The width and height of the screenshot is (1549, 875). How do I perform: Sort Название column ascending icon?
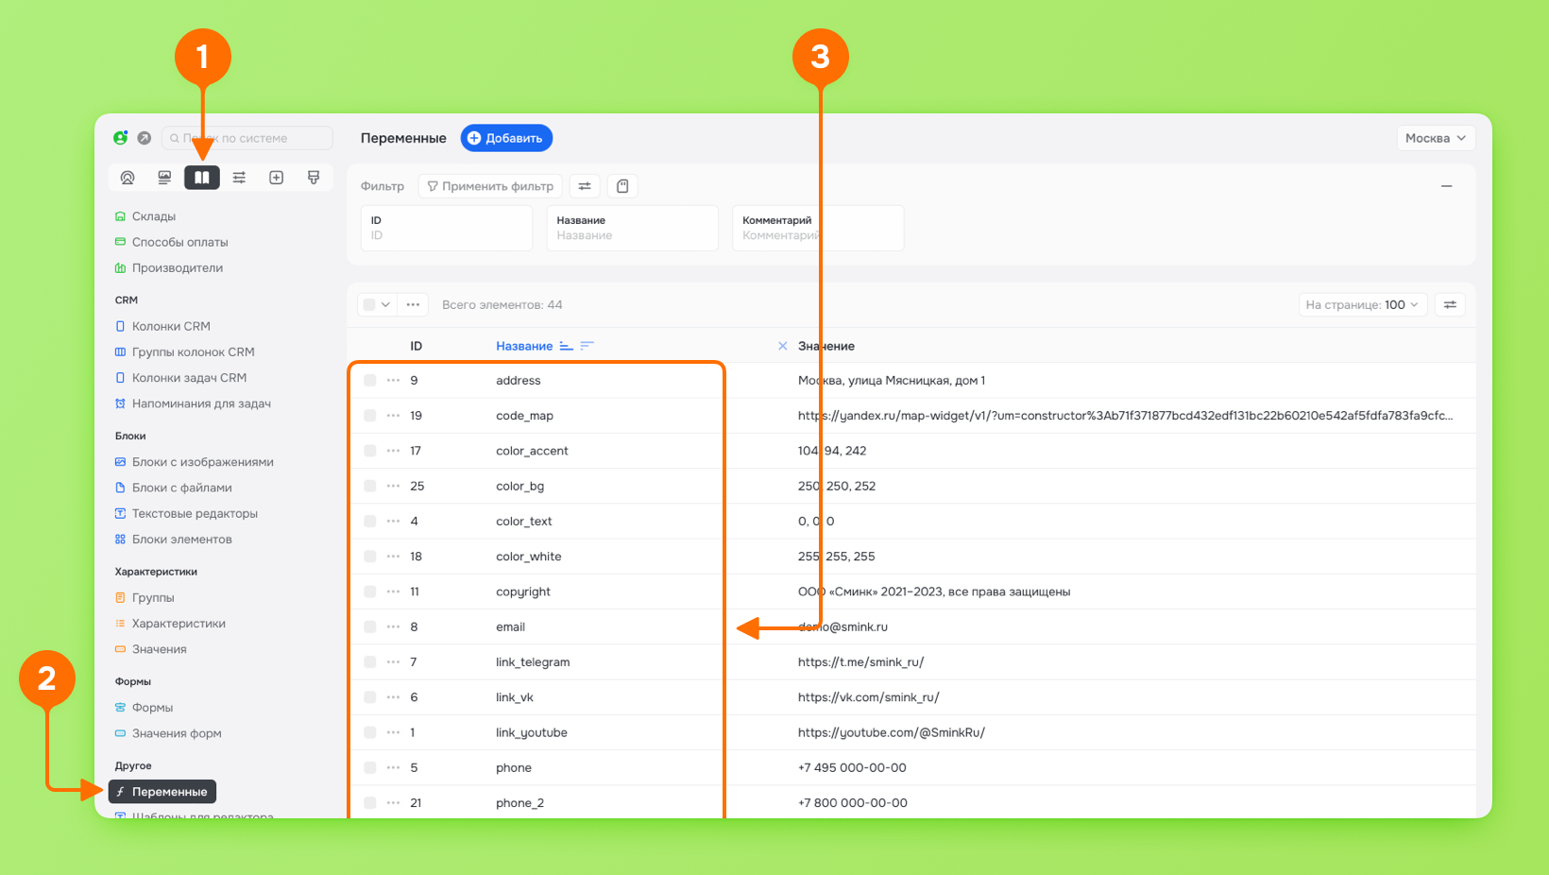click(567, 346)
